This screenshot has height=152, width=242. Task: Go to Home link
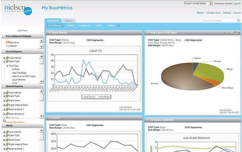(200, 13)
